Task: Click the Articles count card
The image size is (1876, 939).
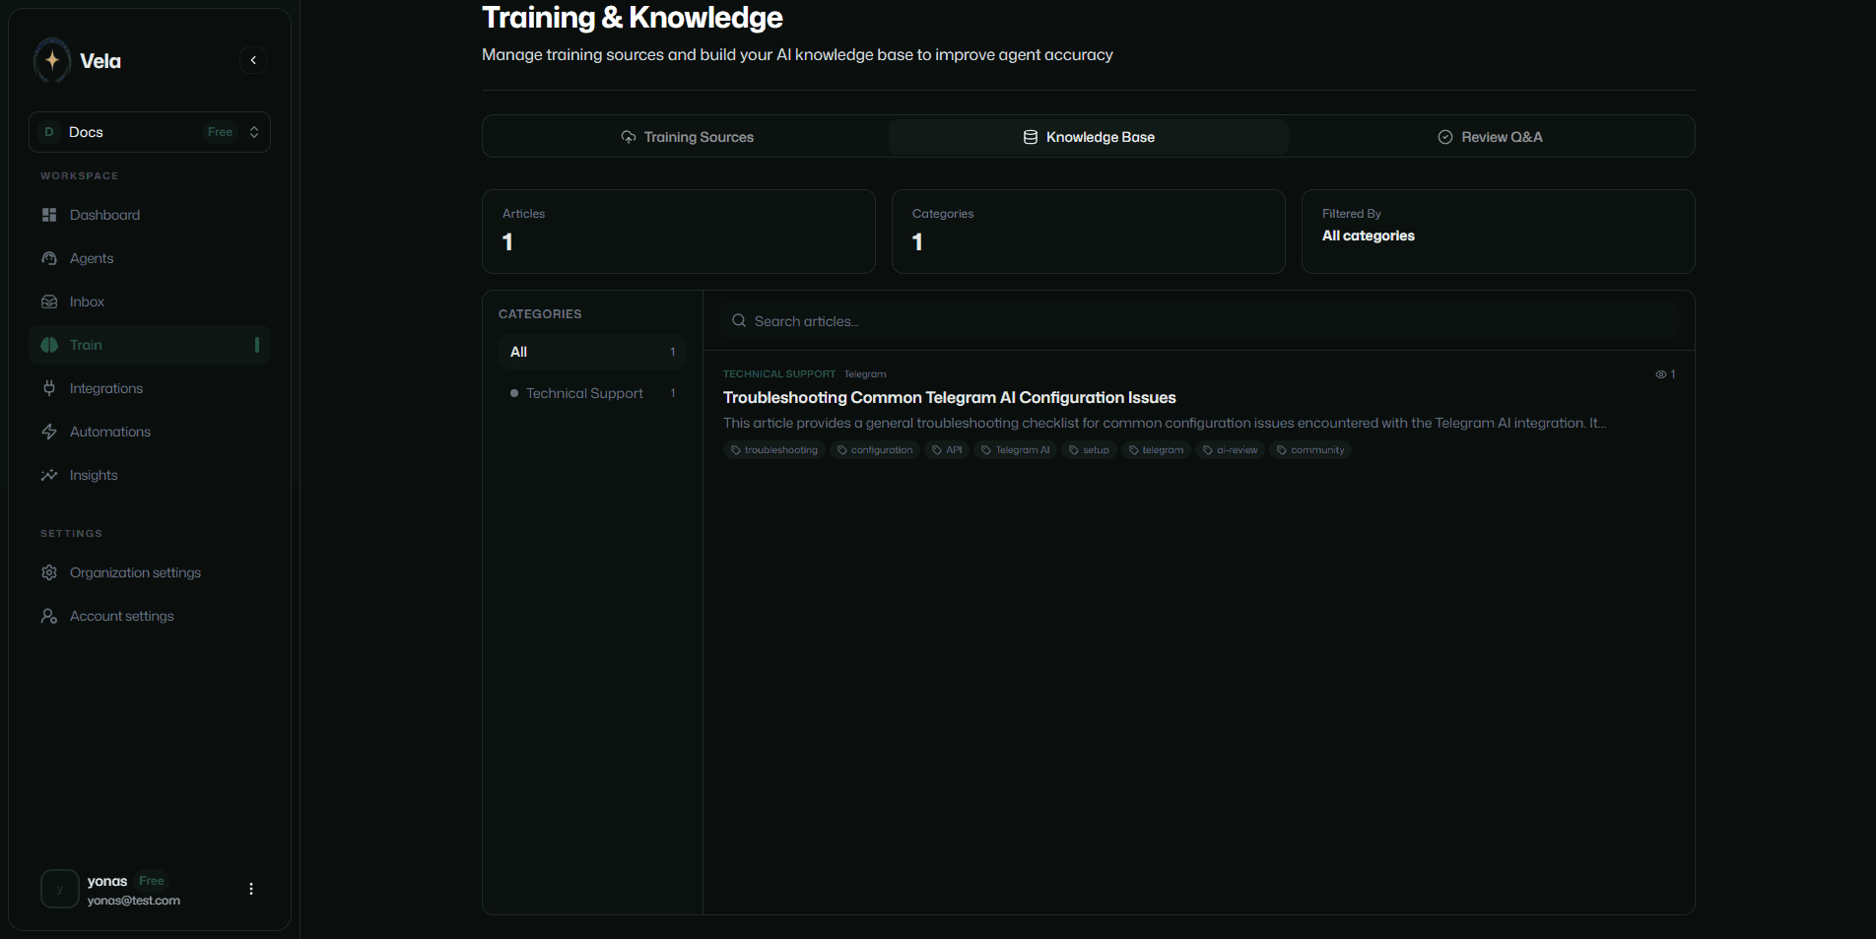Action: pyautogui.click(x=679, y=232)
